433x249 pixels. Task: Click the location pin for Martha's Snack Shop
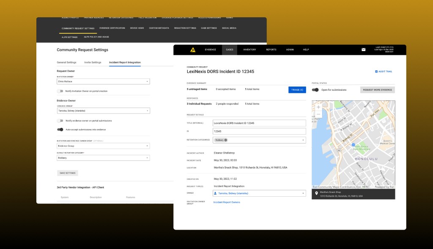click(317, 193)
